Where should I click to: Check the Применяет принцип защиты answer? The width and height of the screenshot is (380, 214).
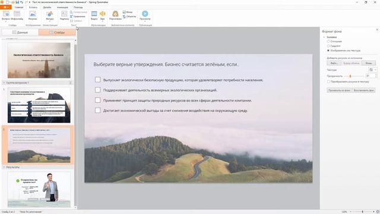[x=97, y=100]
